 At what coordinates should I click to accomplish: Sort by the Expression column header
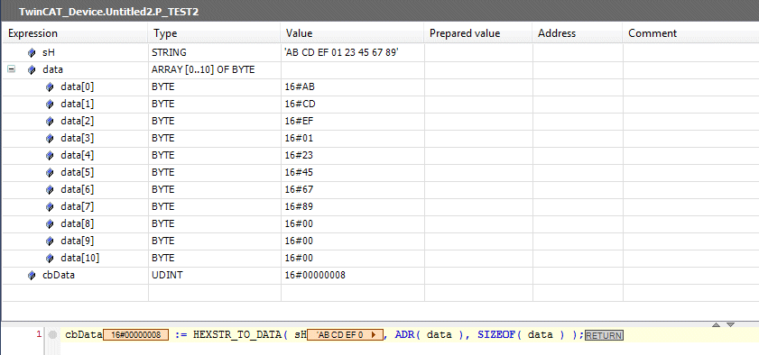coord(75,33)
